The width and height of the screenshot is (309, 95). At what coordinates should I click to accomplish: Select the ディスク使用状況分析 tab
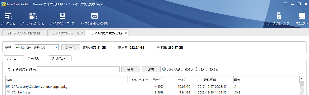tap(107, 33)
